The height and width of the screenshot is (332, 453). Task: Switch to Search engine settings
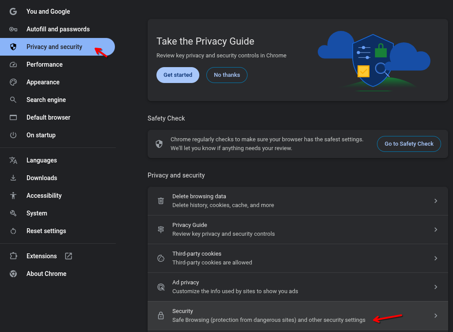pyautogui.click(x=58, y=100)
